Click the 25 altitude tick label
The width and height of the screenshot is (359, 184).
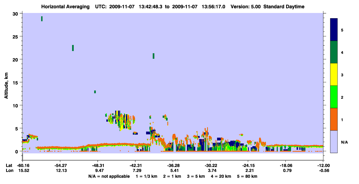tap(16, 36)
